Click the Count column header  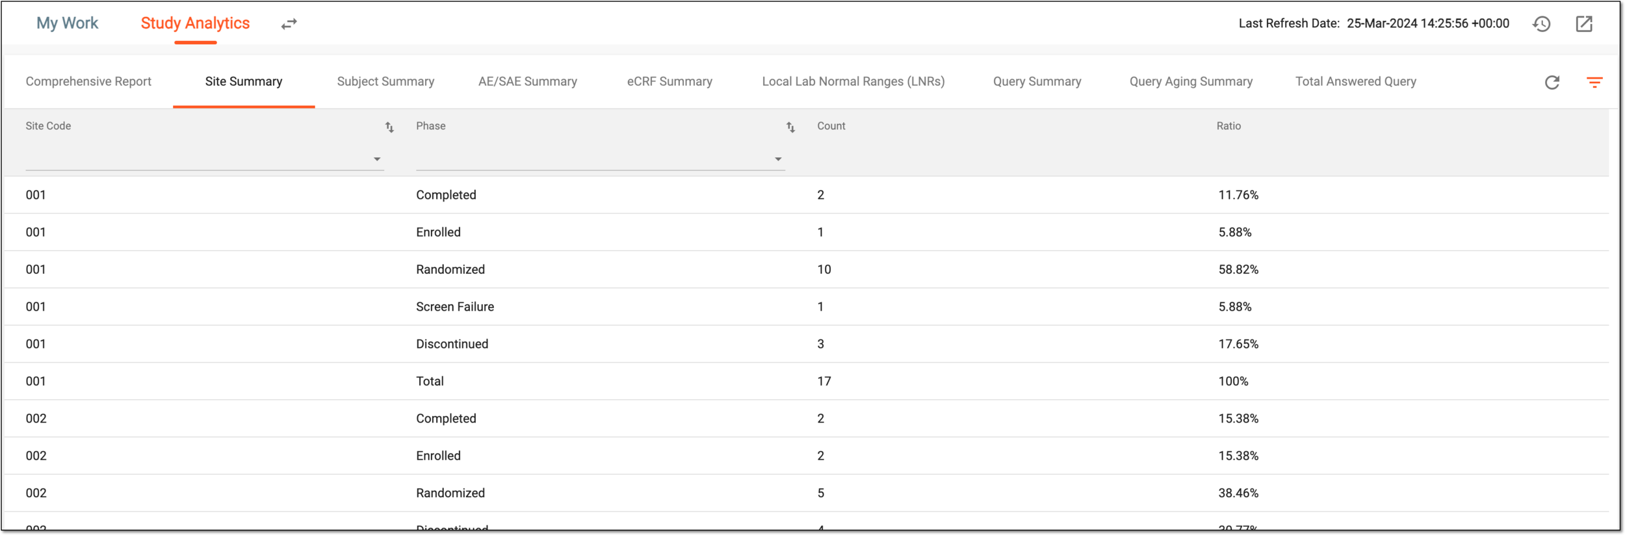pyautogui.click(x=831, y=126)
